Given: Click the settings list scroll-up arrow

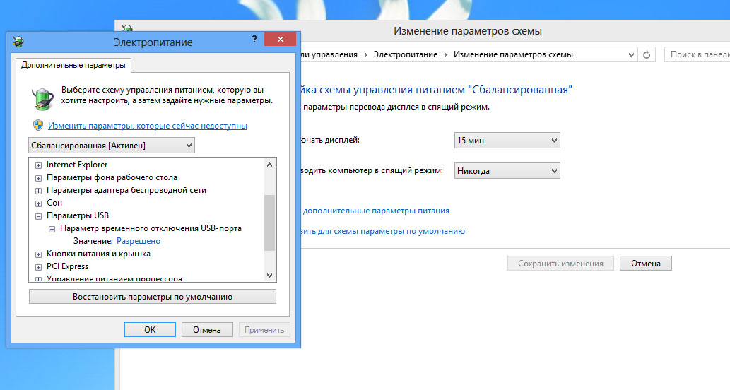Looking at the screenshot, I should [x=269, y=164].
